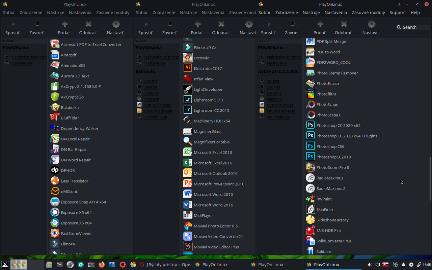This screenshot has width=432, height=270.
Task: Select the Aurora 3D Text icon
Action: [x=55, y=76]
